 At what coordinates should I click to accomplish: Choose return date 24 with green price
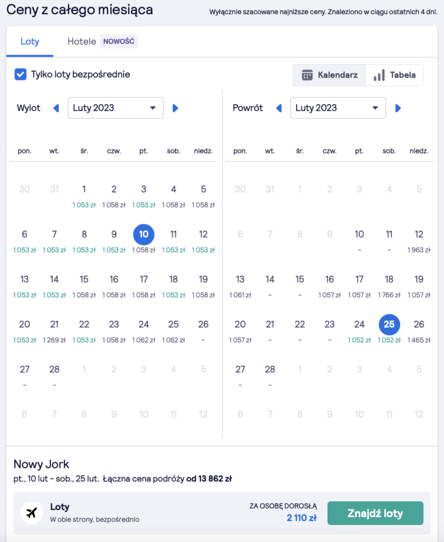tap(359, 330)
